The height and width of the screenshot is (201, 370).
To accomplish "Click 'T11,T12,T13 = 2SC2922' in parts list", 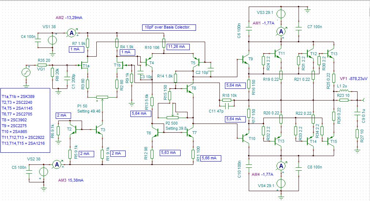I will point(23,137).
